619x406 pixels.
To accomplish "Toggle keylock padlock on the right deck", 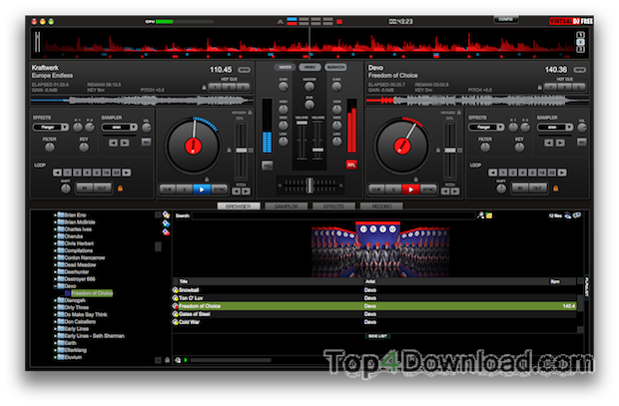I will 459,113.
